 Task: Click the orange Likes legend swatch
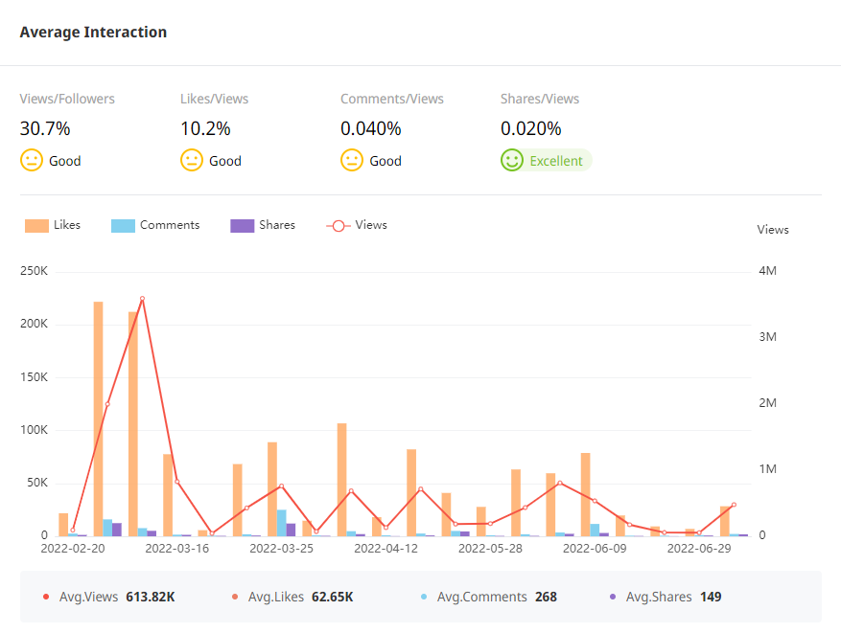click(37, 226)
